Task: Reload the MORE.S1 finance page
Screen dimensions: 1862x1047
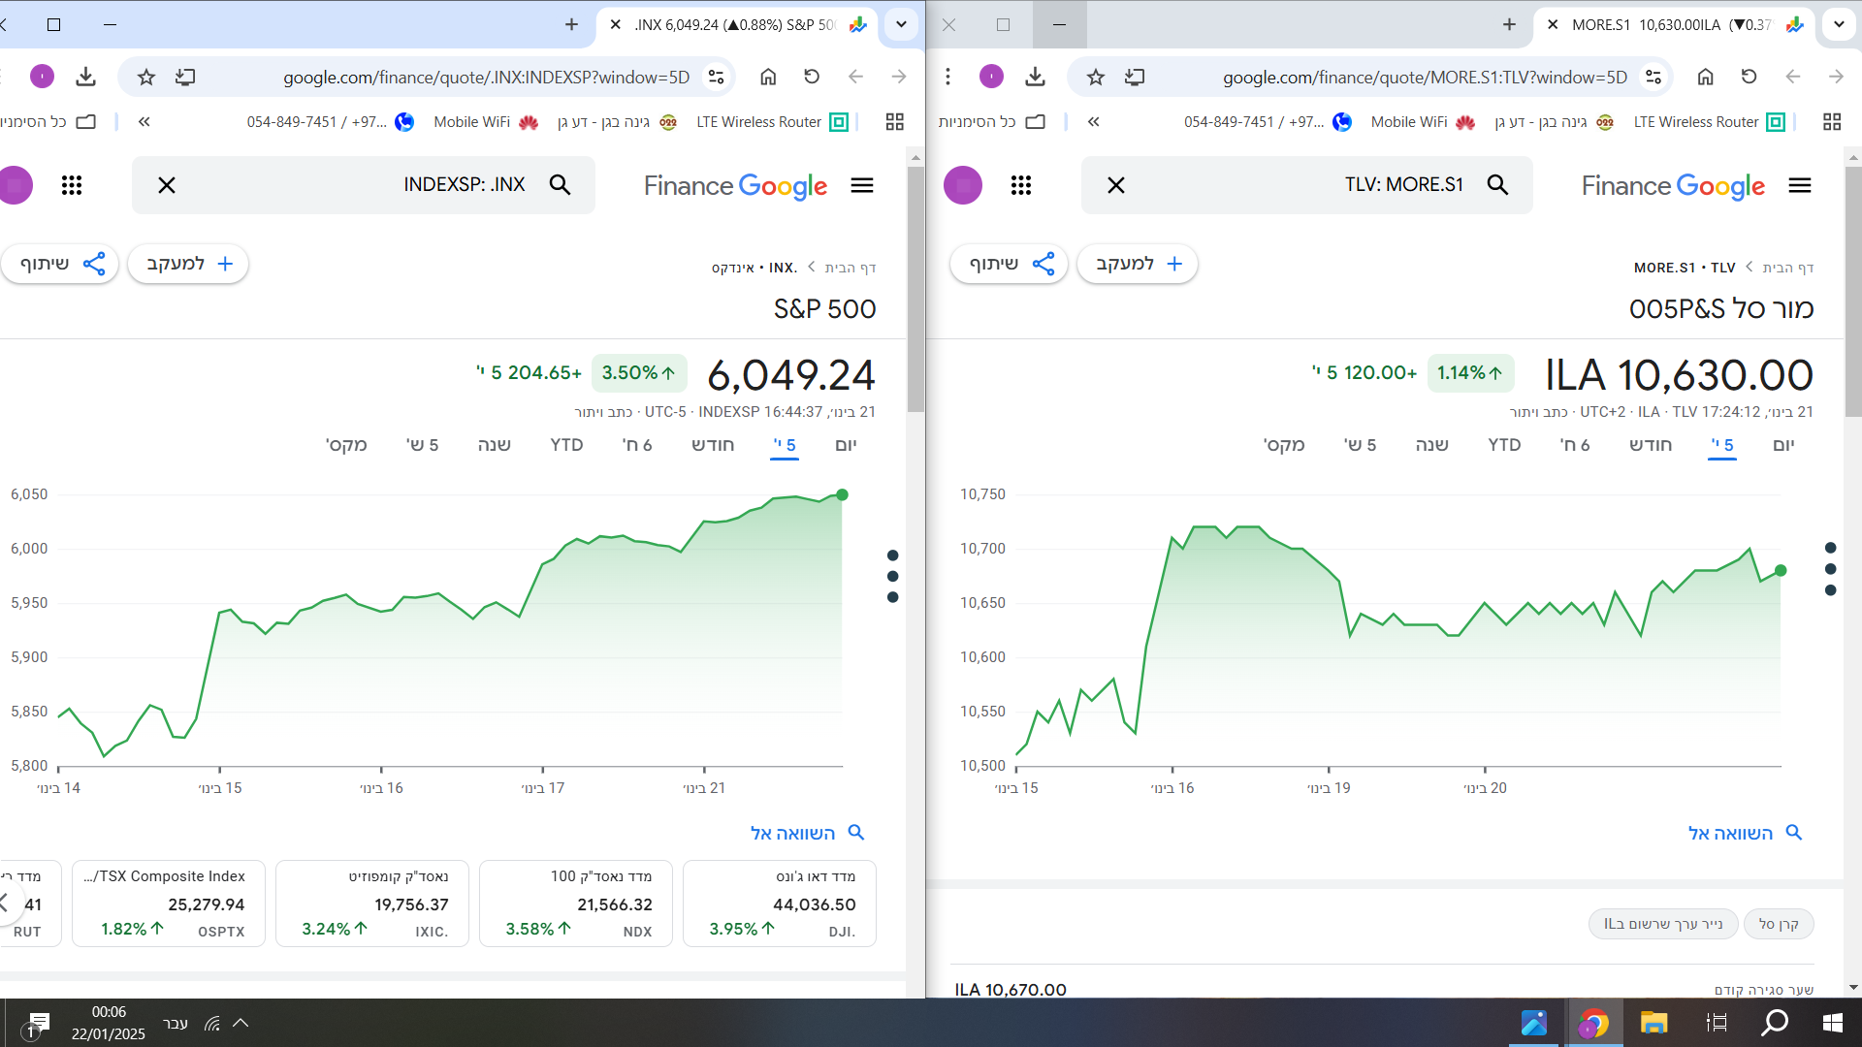Action: pos(1749,77)
